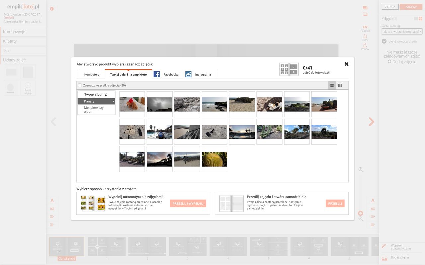Screen dimensions: 425x265
Task: Select single-column photo panel view icon
Action: [x=416, y=19]
